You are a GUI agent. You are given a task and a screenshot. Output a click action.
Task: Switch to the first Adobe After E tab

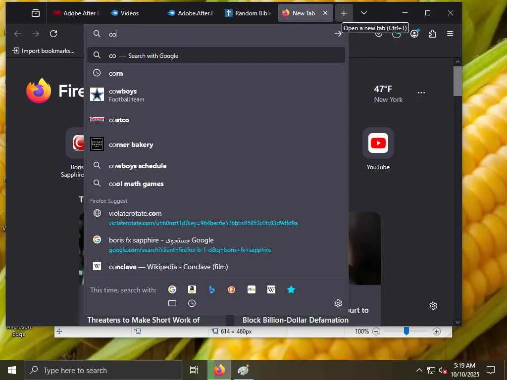[76, 13]
